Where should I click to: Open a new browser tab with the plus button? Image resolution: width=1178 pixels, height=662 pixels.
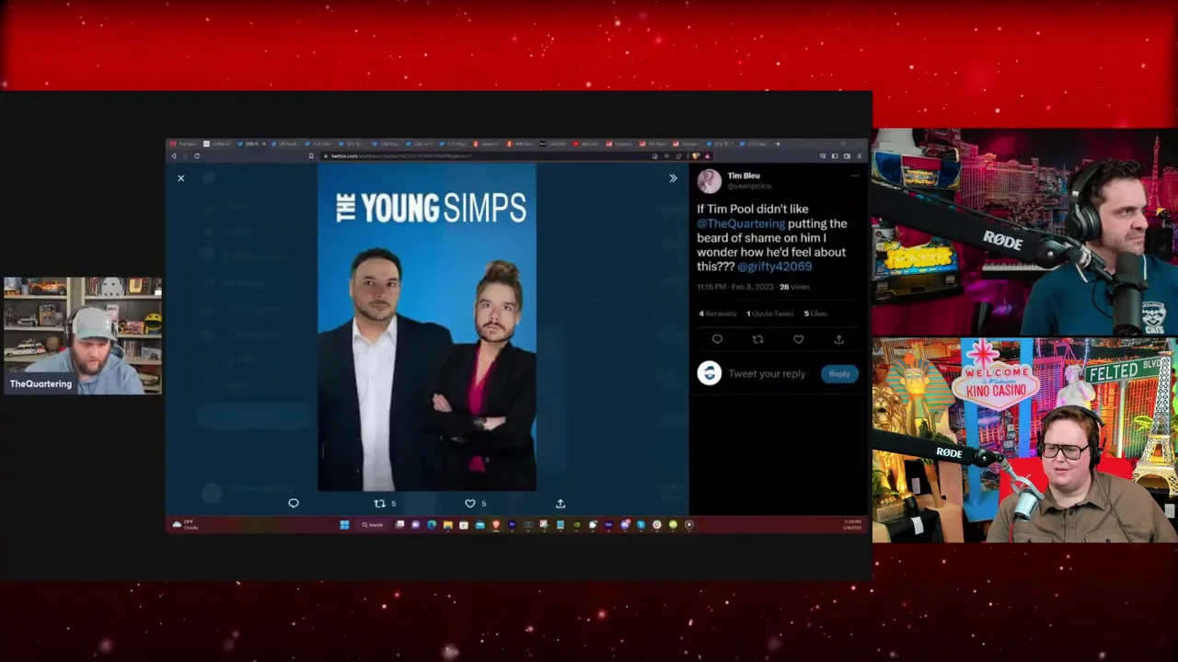click(778, 143)
